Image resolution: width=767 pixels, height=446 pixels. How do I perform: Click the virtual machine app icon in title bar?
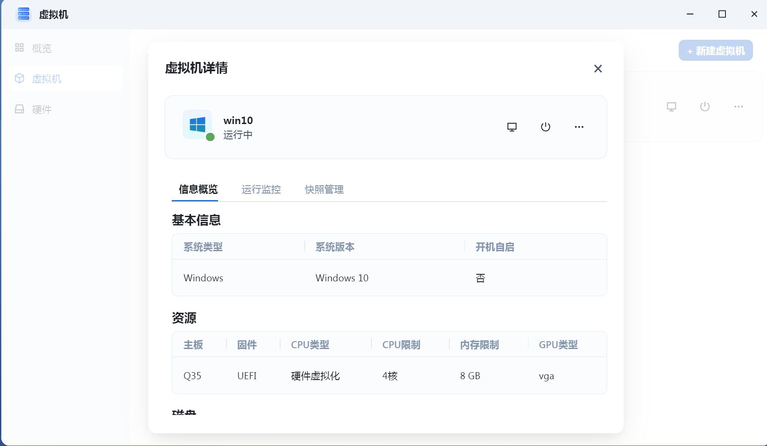(x=23, y=14)
